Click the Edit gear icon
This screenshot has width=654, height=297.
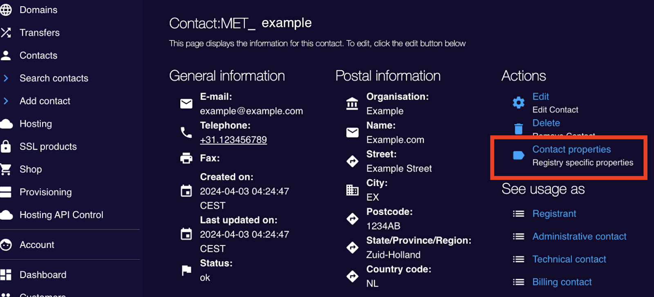pyautogui.click(x=518, y=102)
